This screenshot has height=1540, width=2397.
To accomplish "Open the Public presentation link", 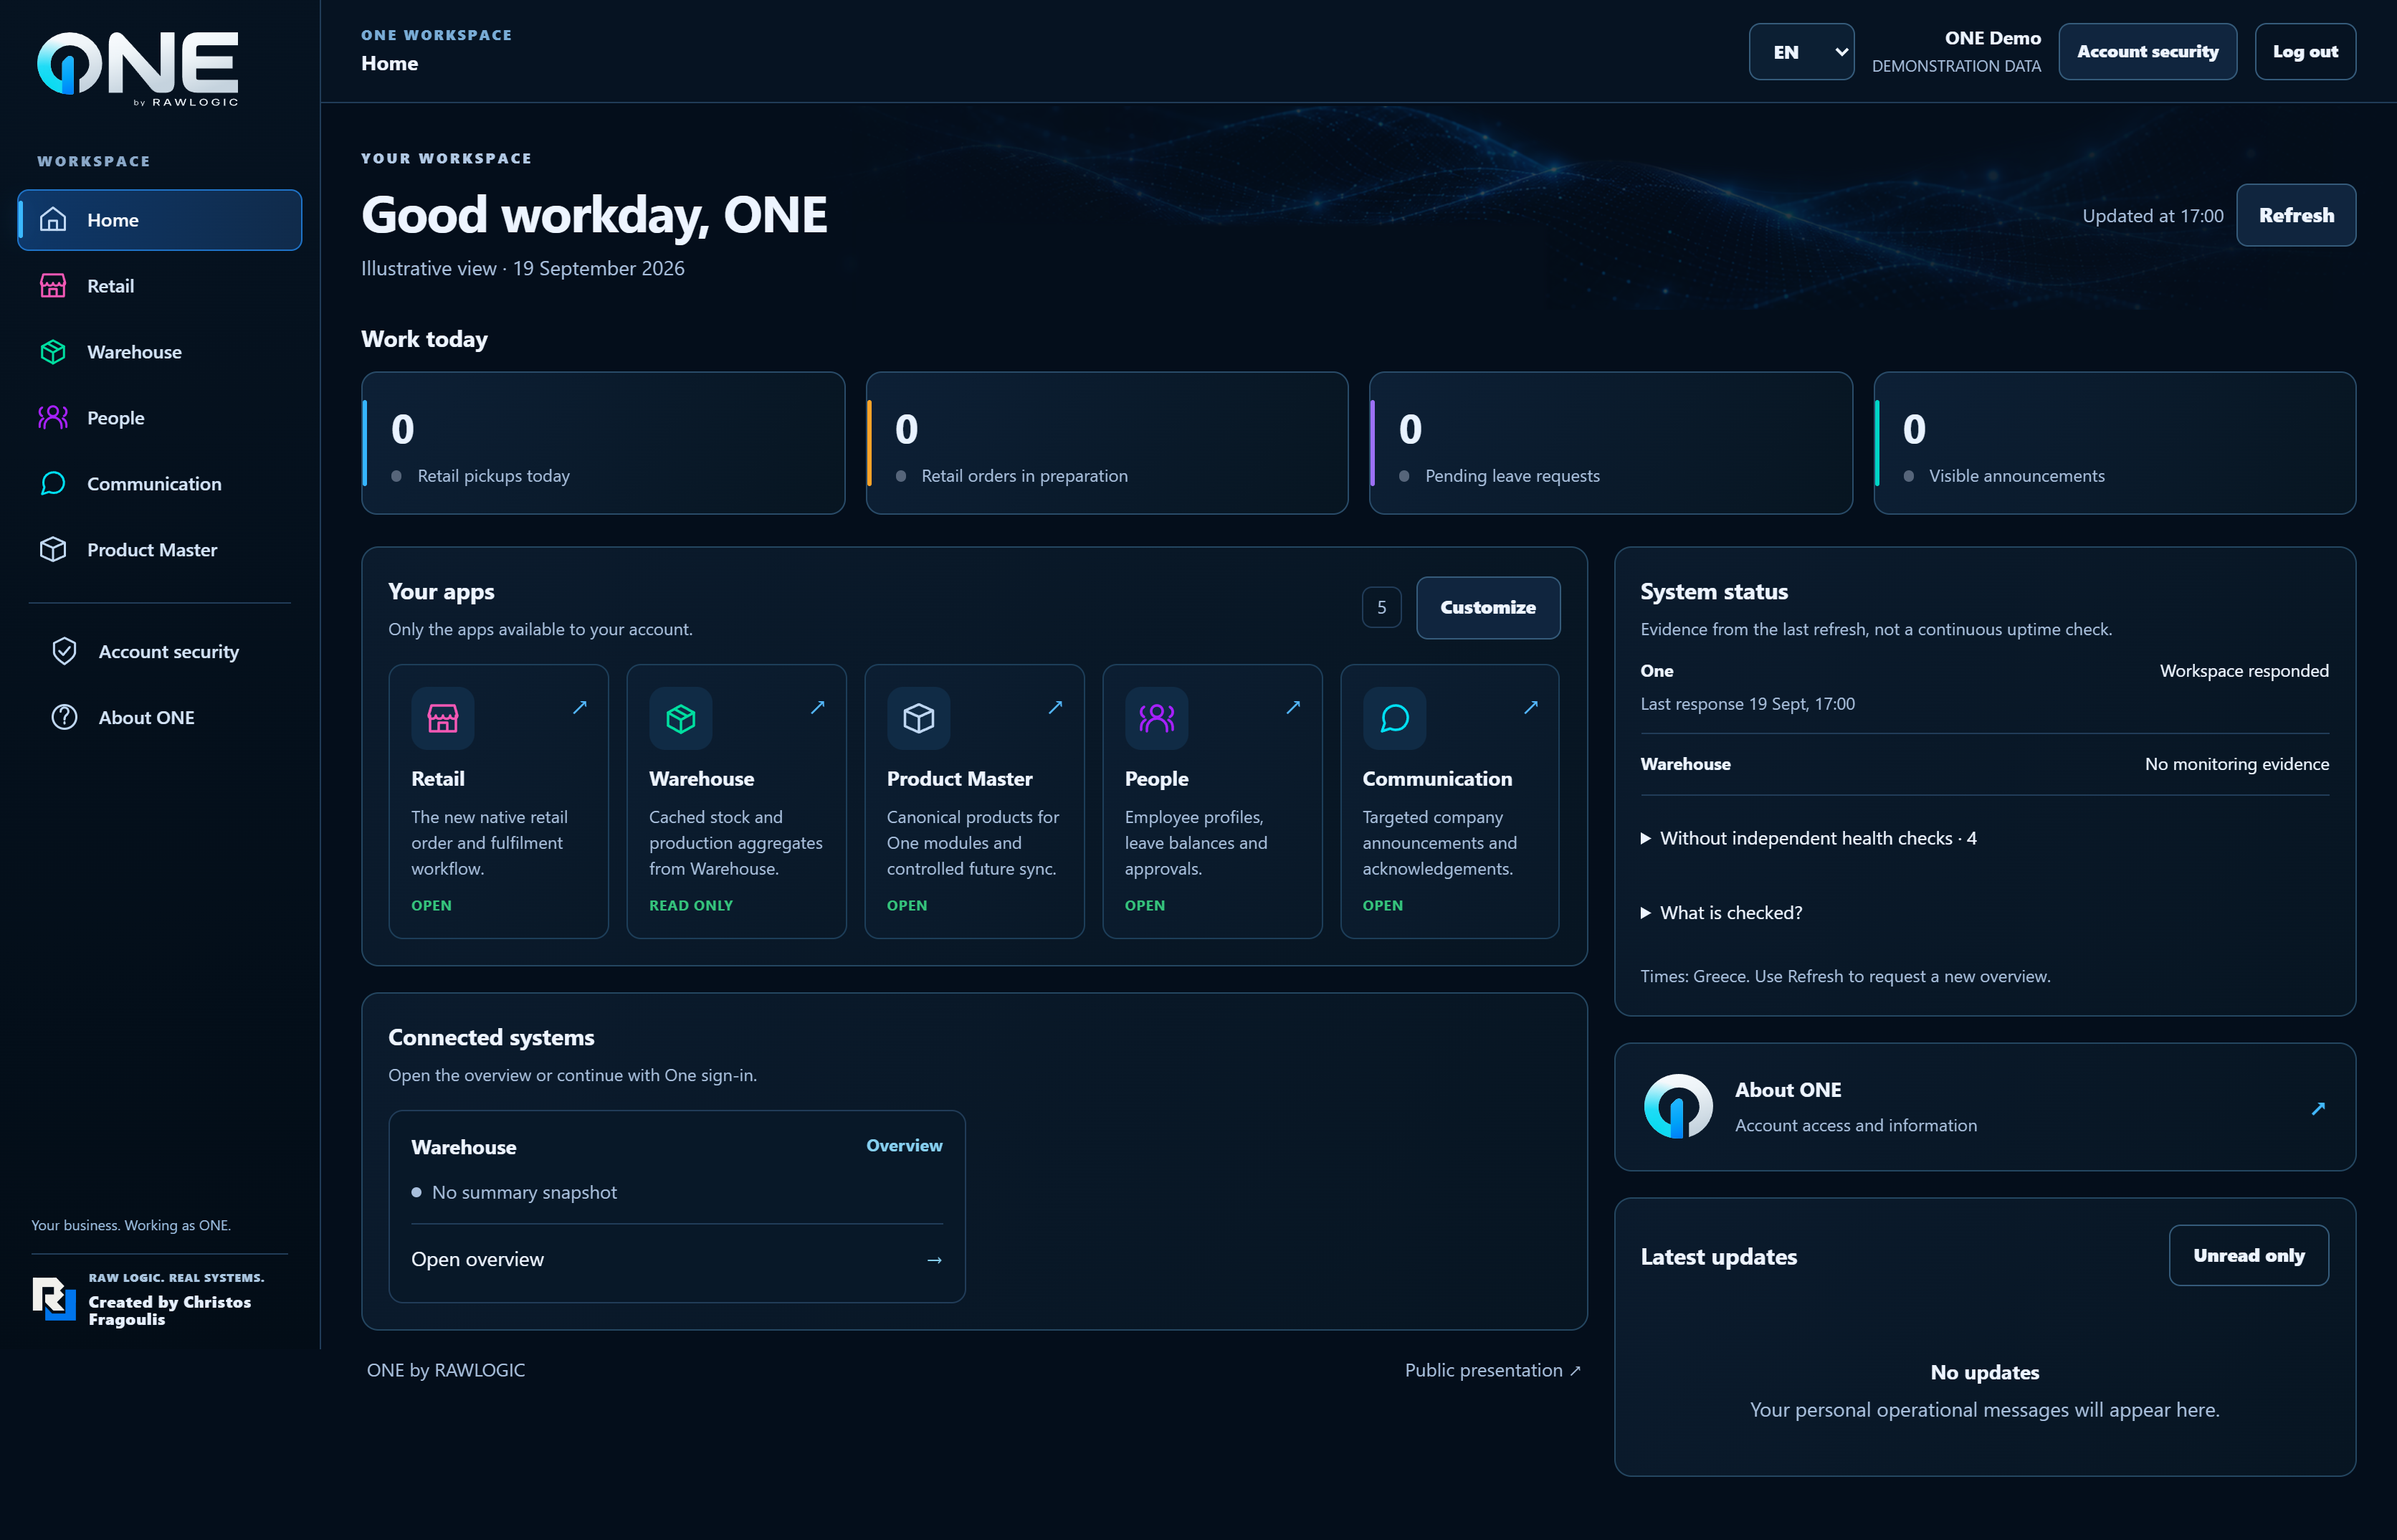I will click(1492, 1370).
